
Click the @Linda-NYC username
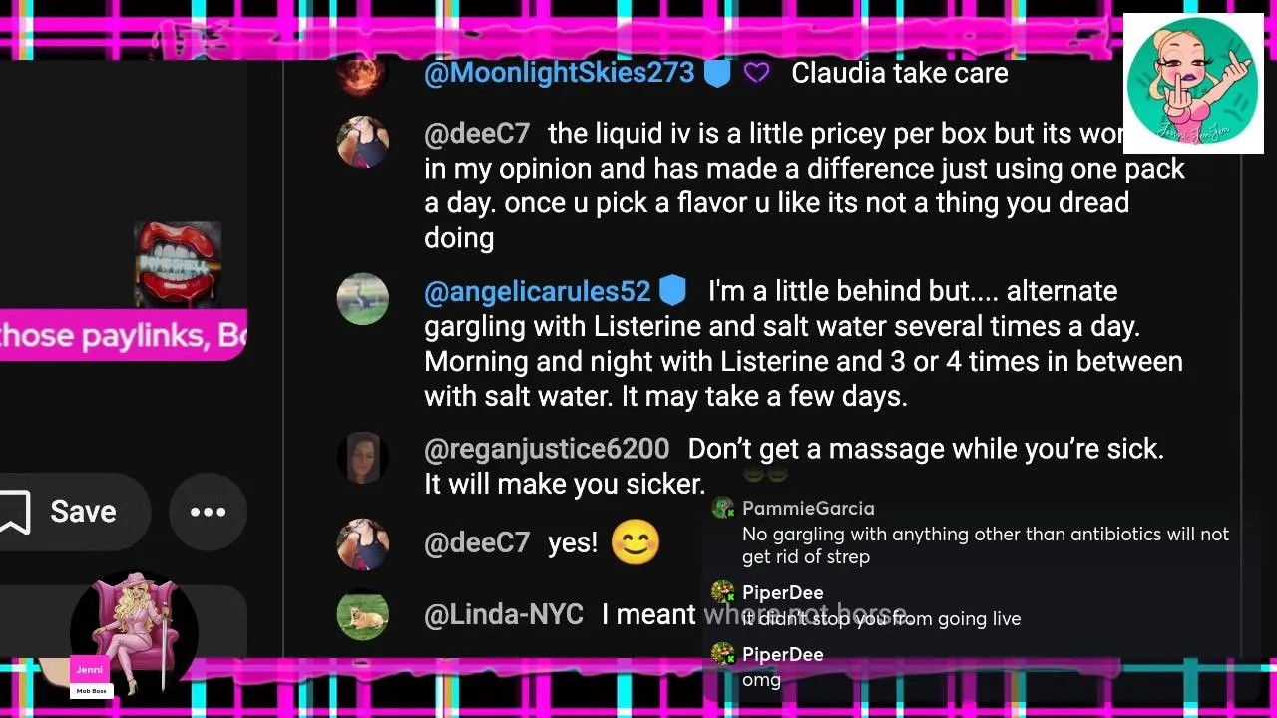click(x=504, y=614)
